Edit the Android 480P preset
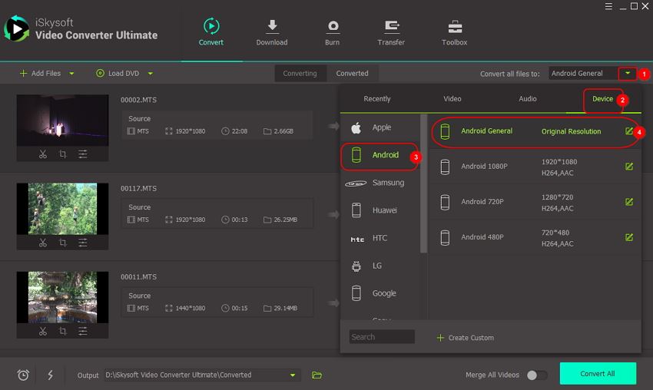The image size is (653, 390). click(x=629, y=237)
